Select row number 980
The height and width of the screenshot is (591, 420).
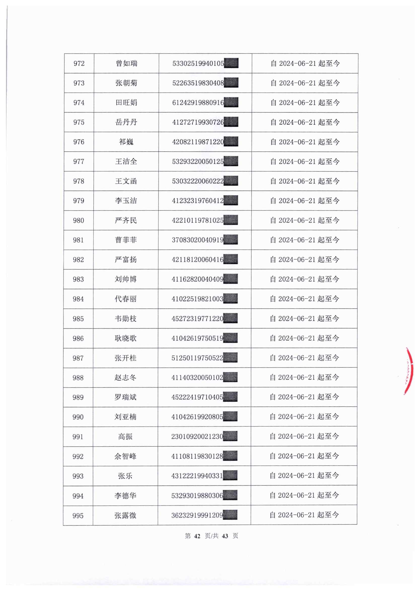pos(78,221)
